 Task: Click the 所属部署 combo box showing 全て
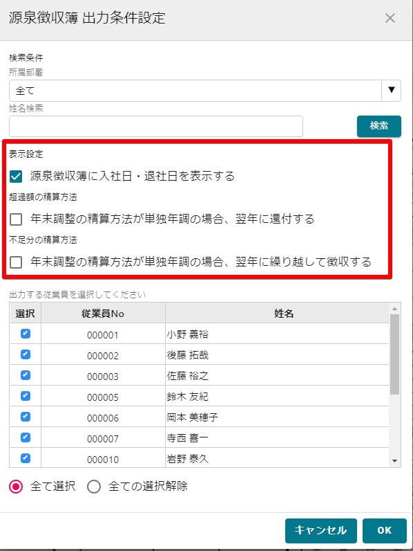[204, 91]
